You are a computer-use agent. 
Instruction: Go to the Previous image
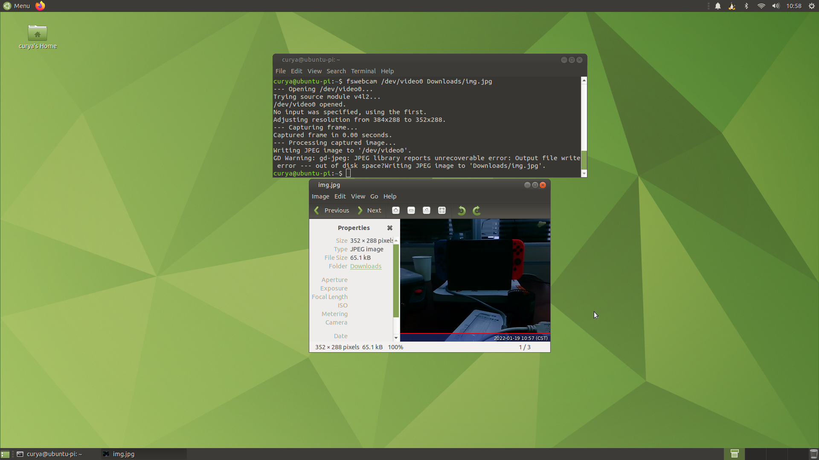coord(332,210)
